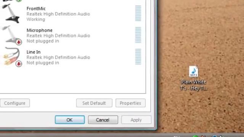
Task: Click Realtek High Definition Audio under Microphone
Action: (58, 36)
